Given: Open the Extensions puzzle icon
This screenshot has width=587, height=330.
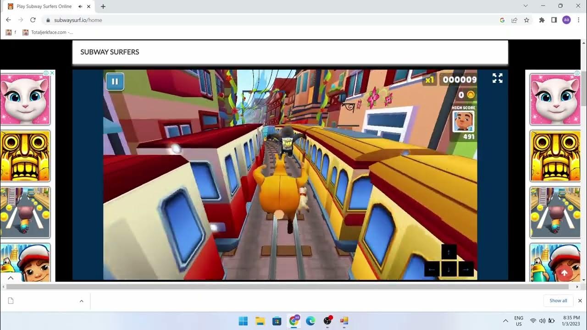Looking at the screenshot, I should pos(542,20).
